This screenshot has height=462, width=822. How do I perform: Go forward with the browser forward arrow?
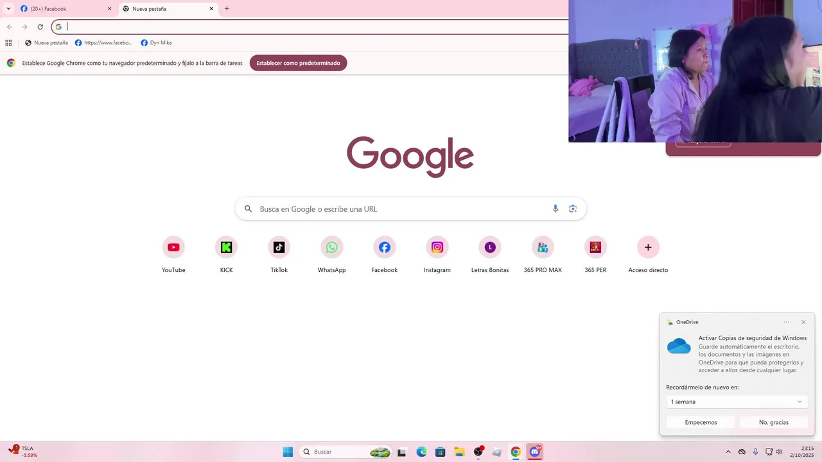pyautogui.click(x=24, y=27)
